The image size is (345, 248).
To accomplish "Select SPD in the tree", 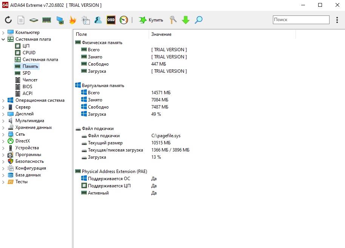I will tap(26, 73).
